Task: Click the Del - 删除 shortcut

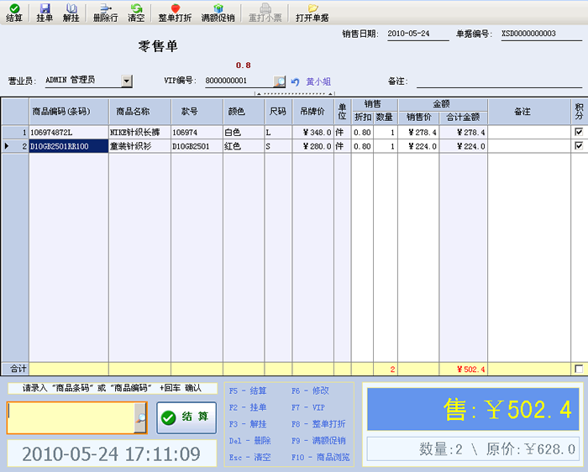Action: click(x=249, y=441)
